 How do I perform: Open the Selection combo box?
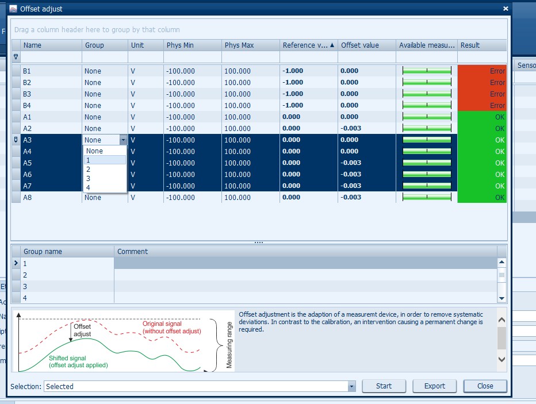point(351,387)
